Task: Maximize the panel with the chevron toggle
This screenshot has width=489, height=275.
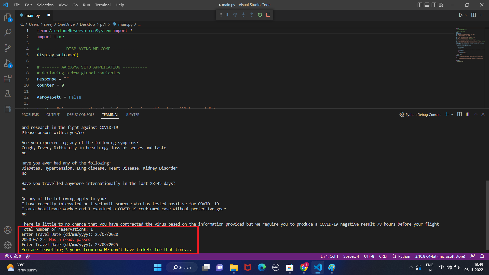Action: (476, 114)
